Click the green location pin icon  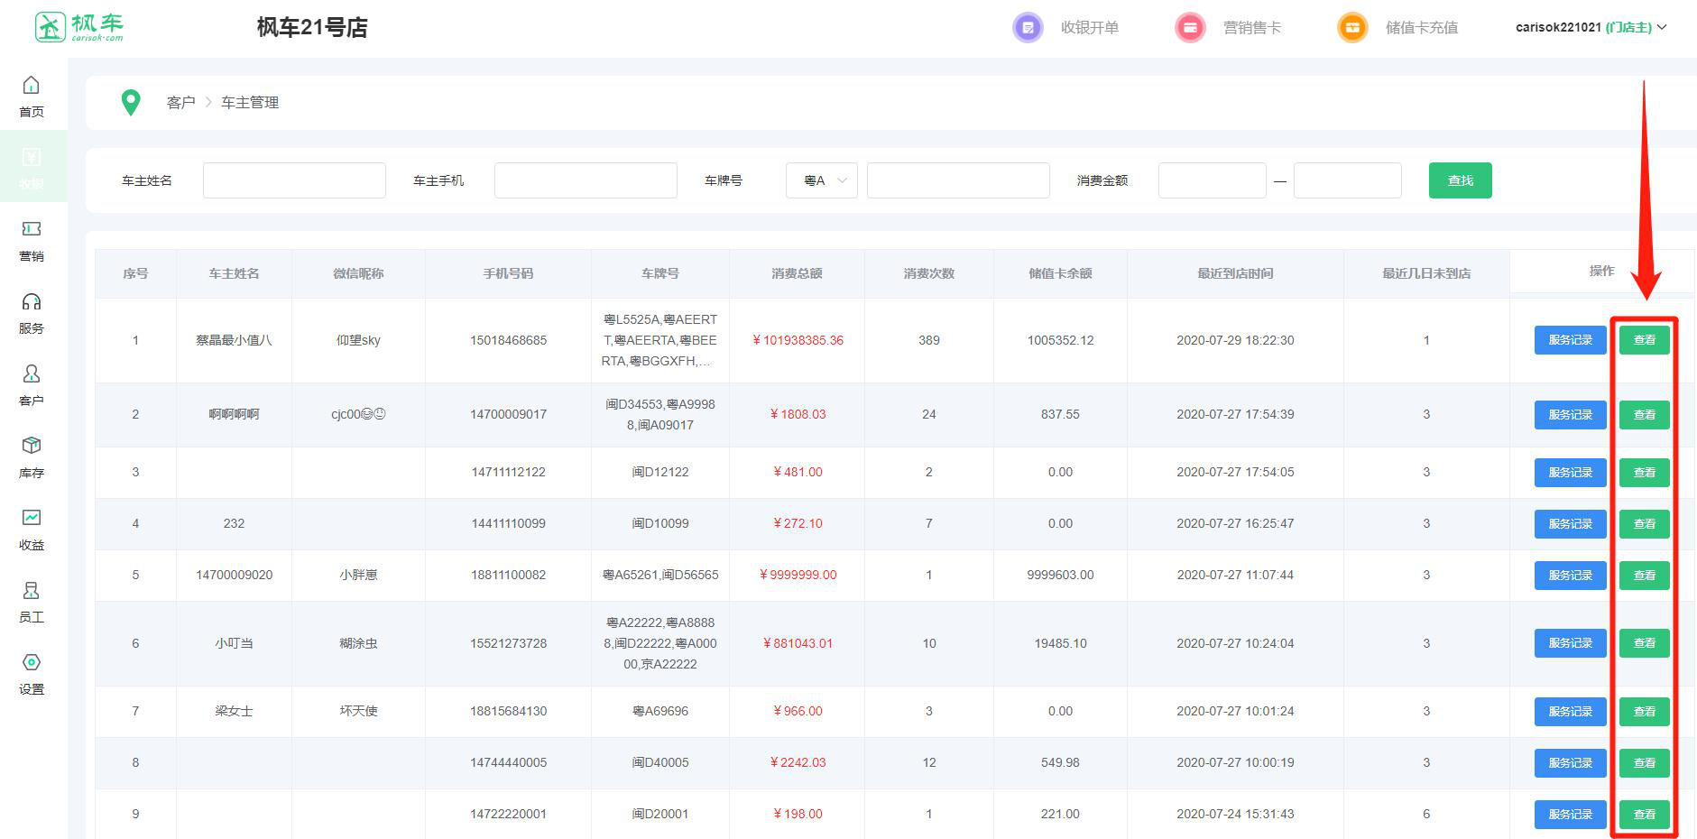point(131,103)
